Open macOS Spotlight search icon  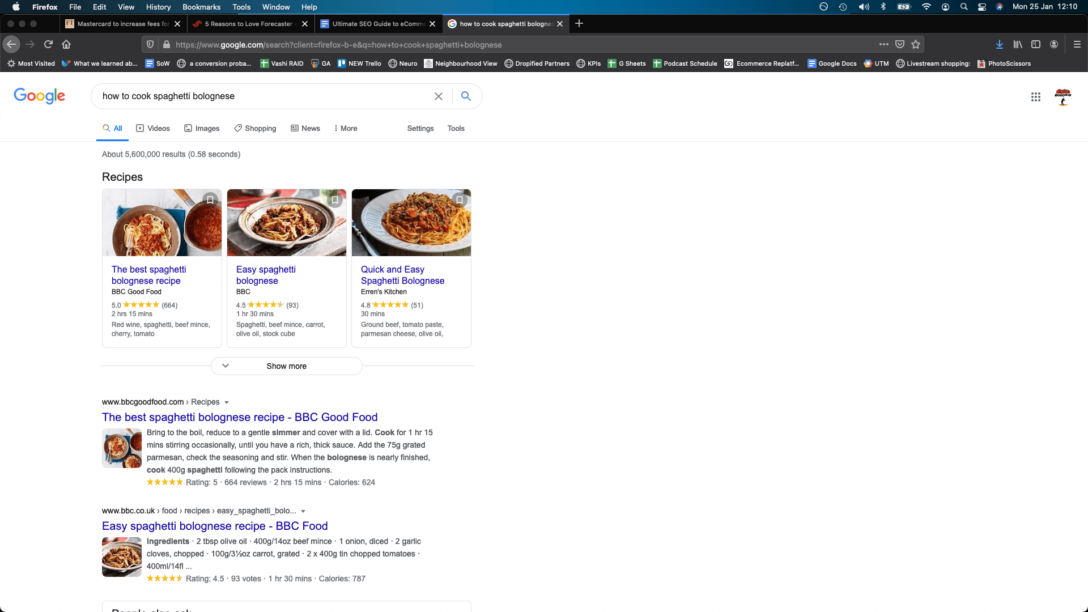tap(964, 7)
